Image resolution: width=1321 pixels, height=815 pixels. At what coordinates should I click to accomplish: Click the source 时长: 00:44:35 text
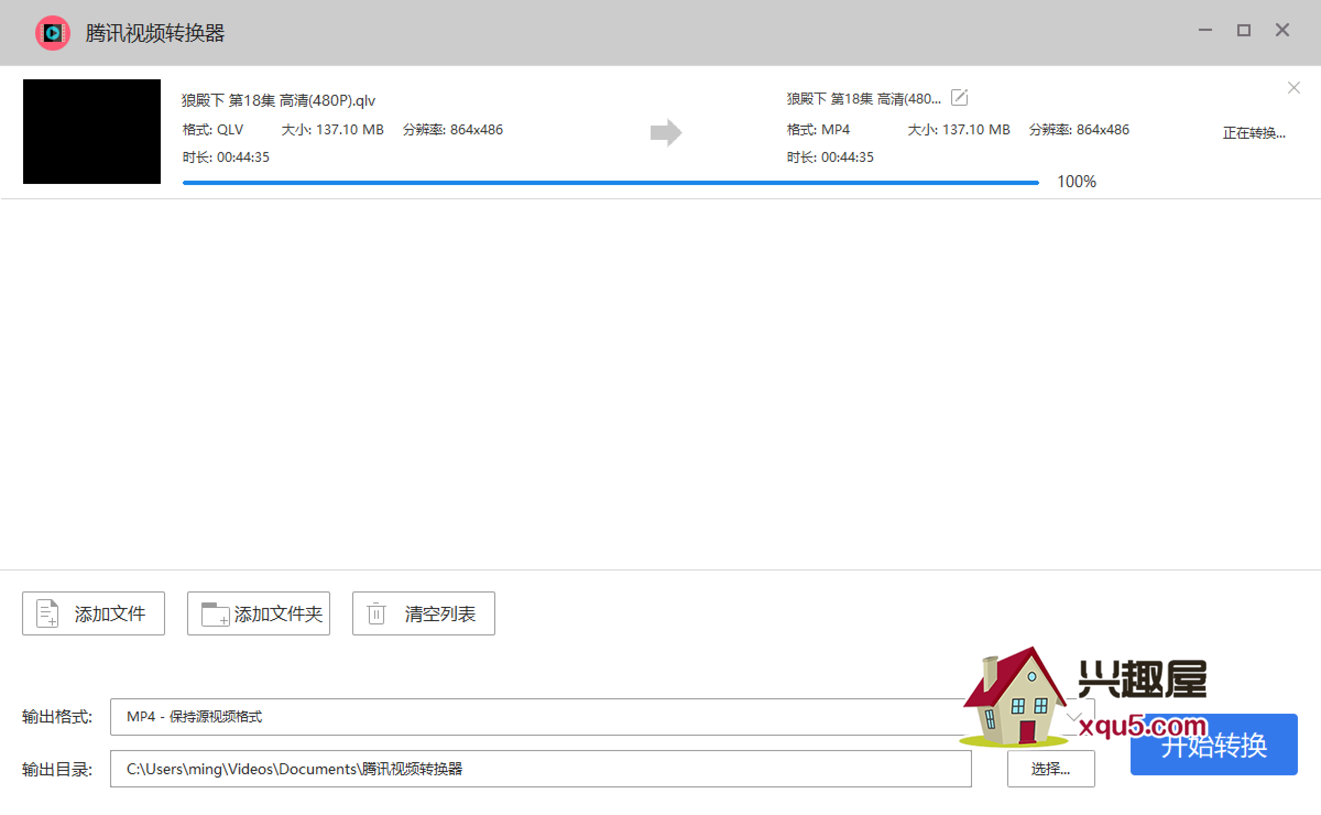226,157
